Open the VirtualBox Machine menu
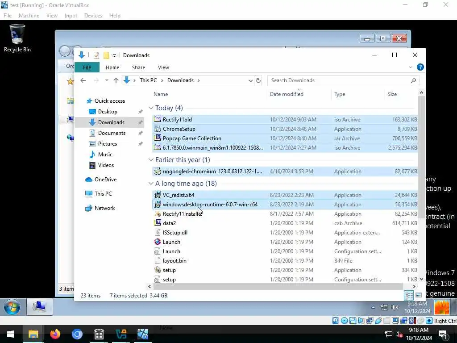 (x=29, y=16)
